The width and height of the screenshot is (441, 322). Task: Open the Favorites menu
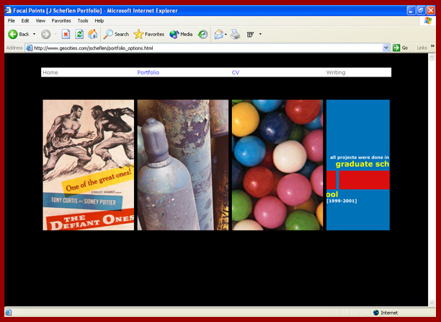coord(61,21)
